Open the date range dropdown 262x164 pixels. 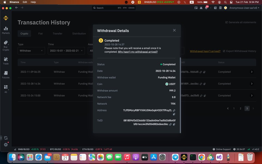point(66,51)
